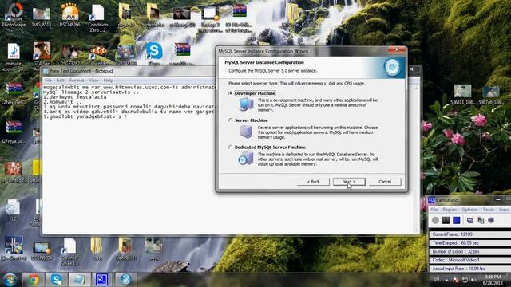Click CamStudio pause button
The width and height of the screenshot is (511, 287).
(x=446, y=220)
